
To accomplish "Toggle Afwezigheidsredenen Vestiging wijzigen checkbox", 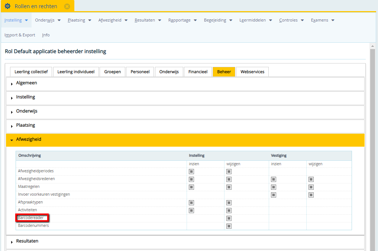I will (311, 179).
